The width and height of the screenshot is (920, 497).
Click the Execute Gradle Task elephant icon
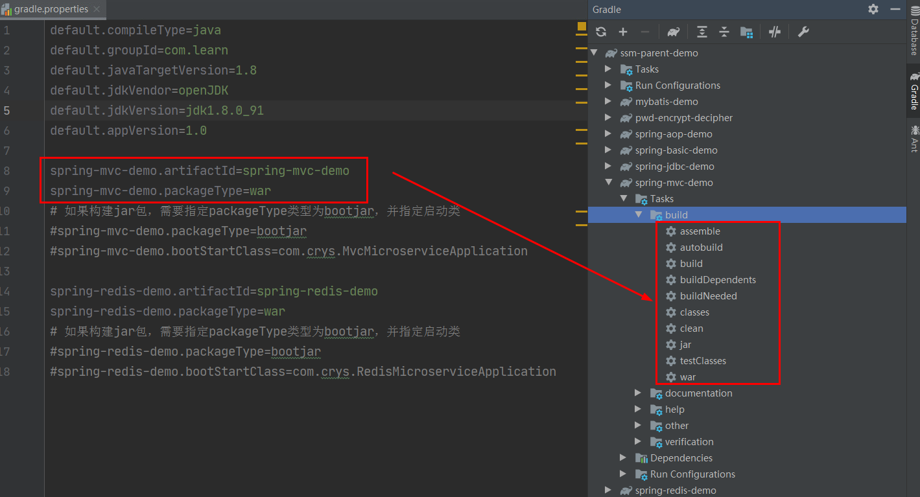click(x=674, y=32)
